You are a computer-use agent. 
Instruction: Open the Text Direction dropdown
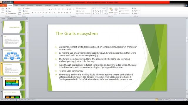[x=82, y=8]
